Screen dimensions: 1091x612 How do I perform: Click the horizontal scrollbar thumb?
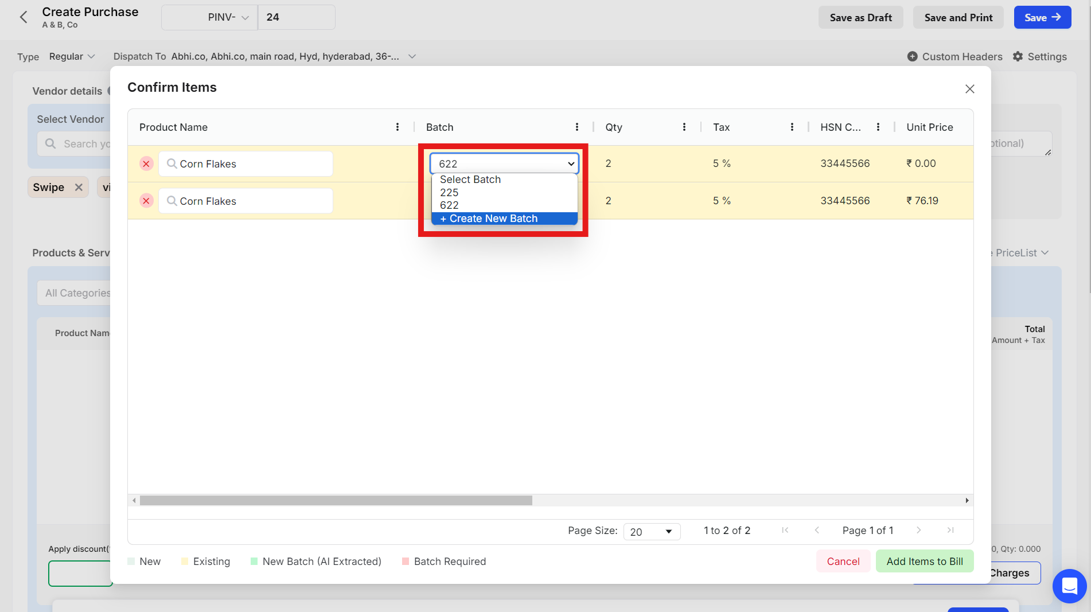pos(336,500)
